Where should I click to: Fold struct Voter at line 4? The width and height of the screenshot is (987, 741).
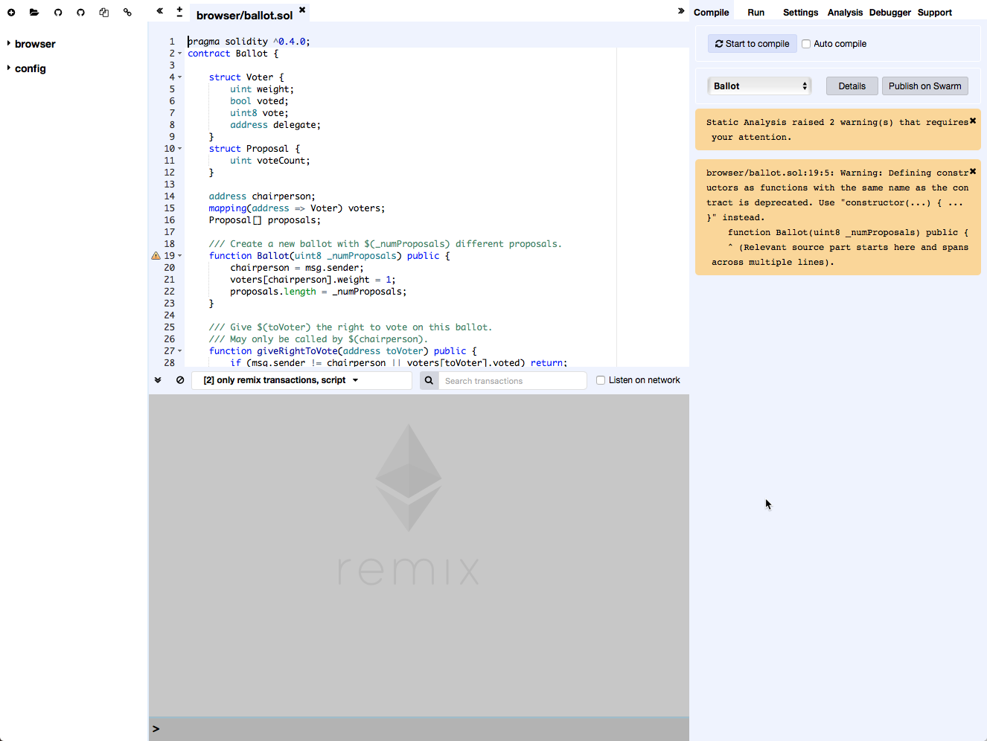179,77
